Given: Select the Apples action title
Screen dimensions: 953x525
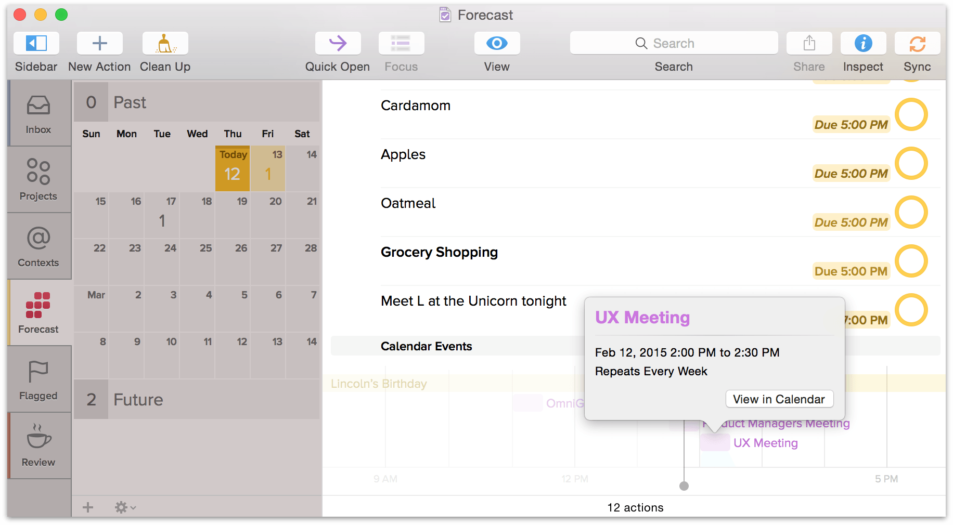Looking at the screenshot, I should click(403, 154).
